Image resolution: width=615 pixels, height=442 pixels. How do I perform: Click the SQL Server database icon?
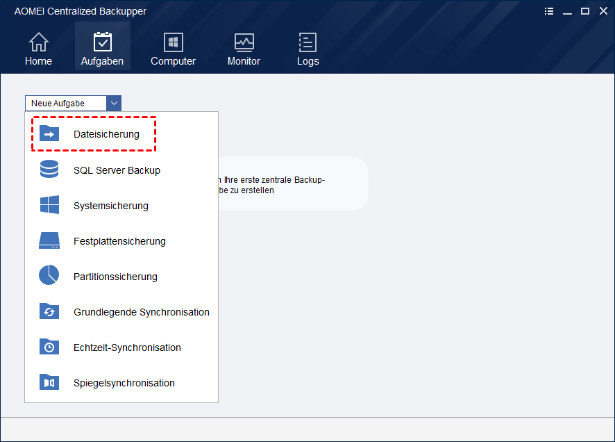click(49, 169)
